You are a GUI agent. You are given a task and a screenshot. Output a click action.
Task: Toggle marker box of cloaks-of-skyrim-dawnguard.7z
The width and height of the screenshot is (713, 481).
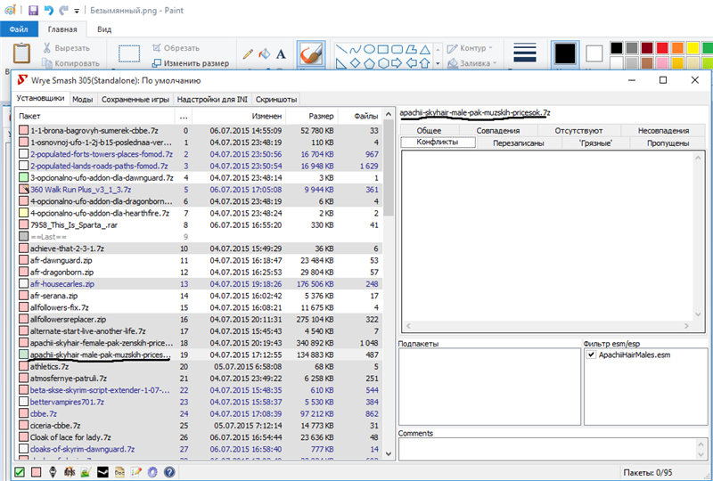point(24,449)
